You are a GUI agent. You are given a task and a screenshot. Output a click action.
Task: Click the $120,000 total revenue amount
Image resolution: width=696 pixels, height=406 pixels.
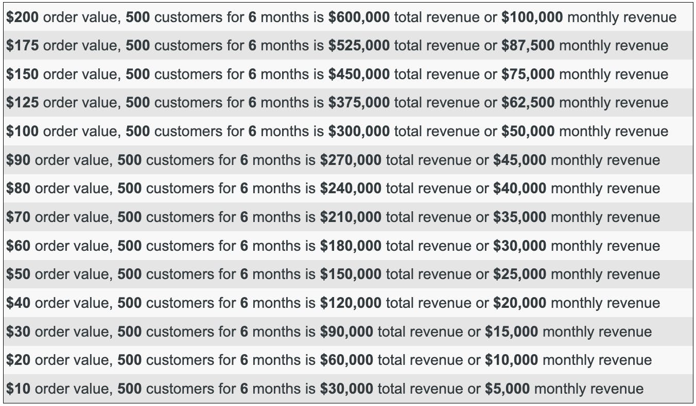tap(351, 303)
